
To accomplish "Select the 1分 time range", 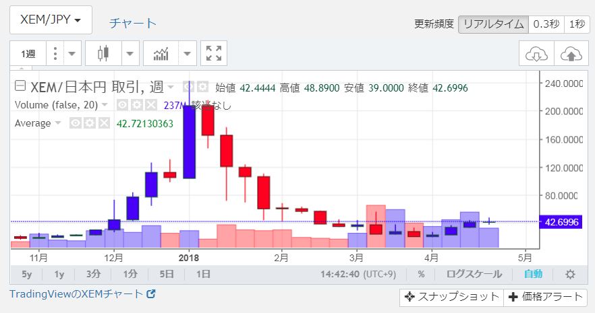I will coord(130,274).
